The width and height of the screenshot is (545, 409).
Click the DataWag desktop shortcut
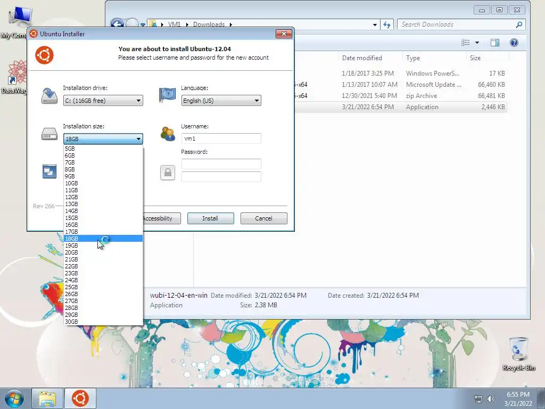click(x=15, y=77)
